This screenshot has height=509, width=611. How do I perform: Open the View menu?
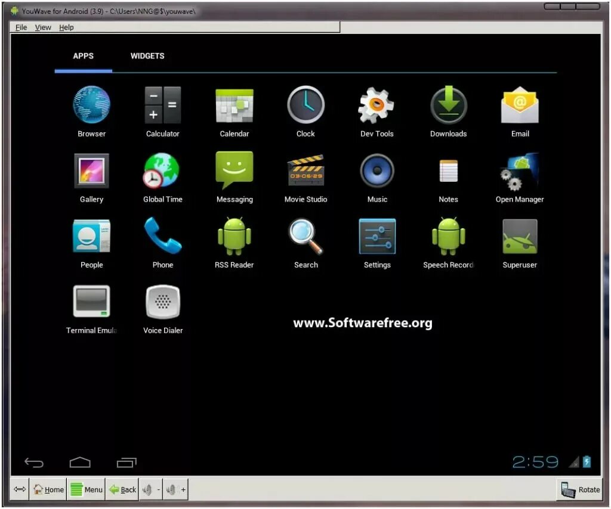[43, 27]
